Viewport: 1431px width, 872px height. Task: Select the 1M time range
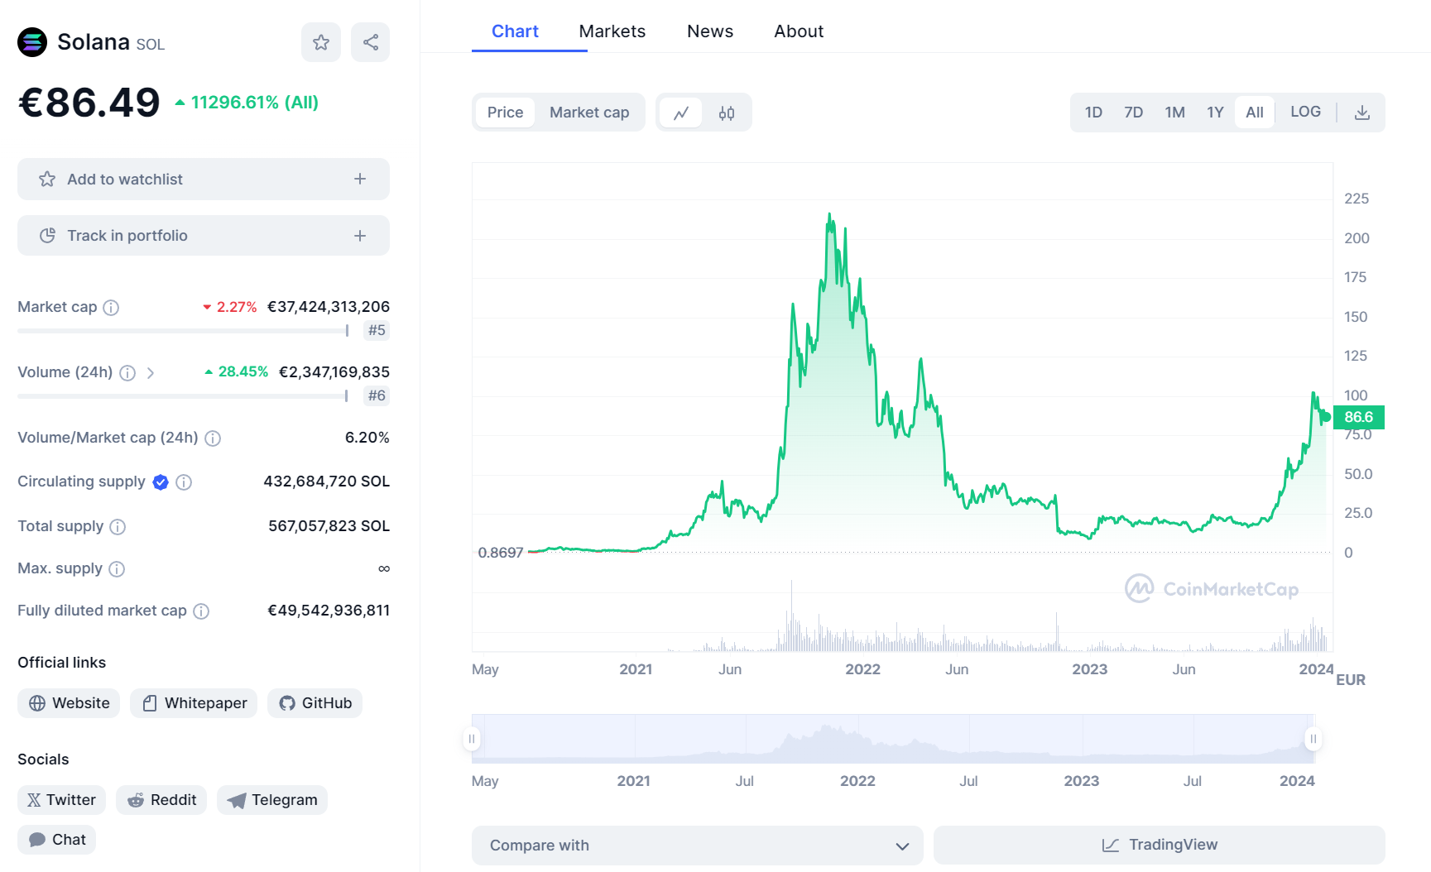point(1174,113)
